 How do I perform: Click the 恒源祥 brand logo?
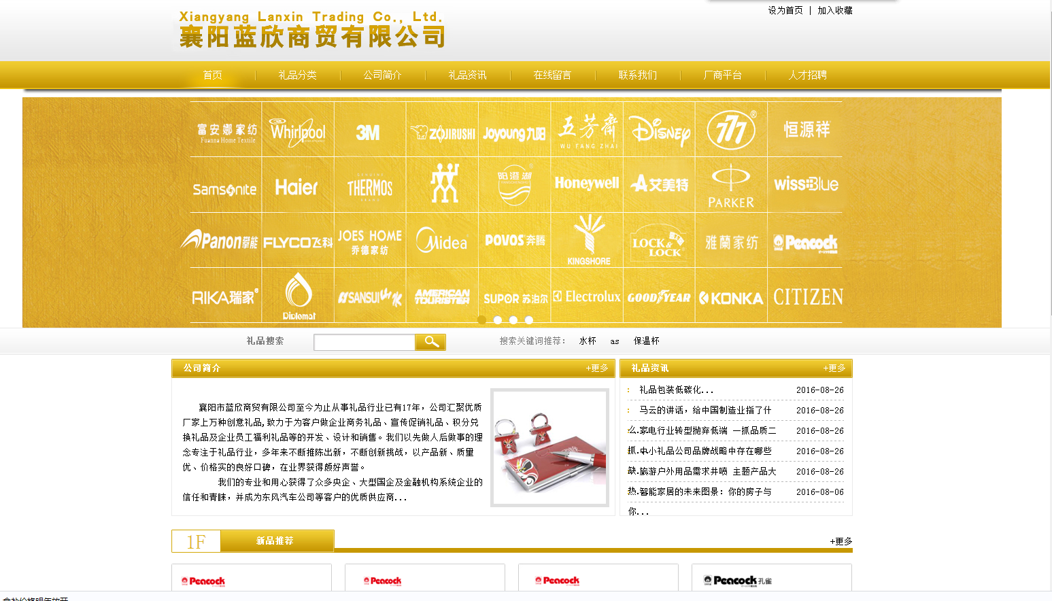click(x=807, y=129)
